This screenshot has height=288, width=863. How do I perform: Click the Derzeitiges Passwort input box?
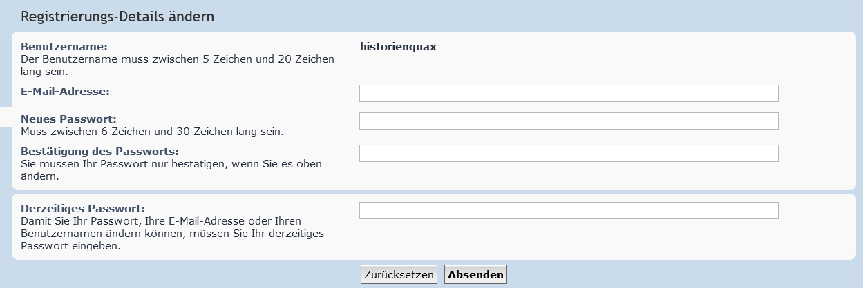coord(569,210)
